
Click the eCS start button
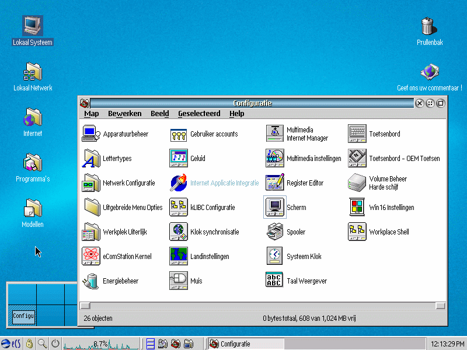pos(11,344)
